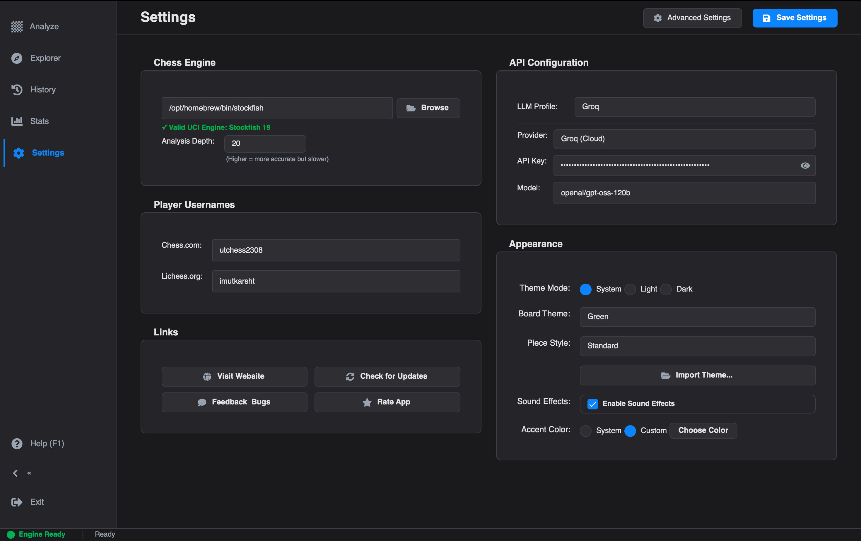This screenshot has width=861, height=541.
Task: Click the Explorer compass icon
Action: [x=17, y=58]
